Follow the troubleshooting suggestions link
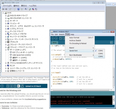 [x=35, y=99]
